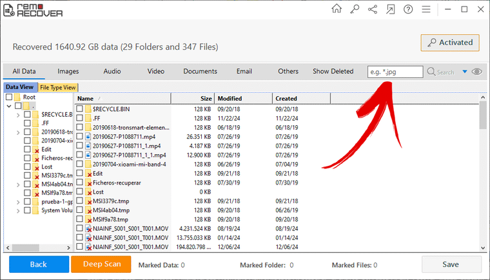
Task: Open the blue search options dropdown arrow
Action: 465,72
